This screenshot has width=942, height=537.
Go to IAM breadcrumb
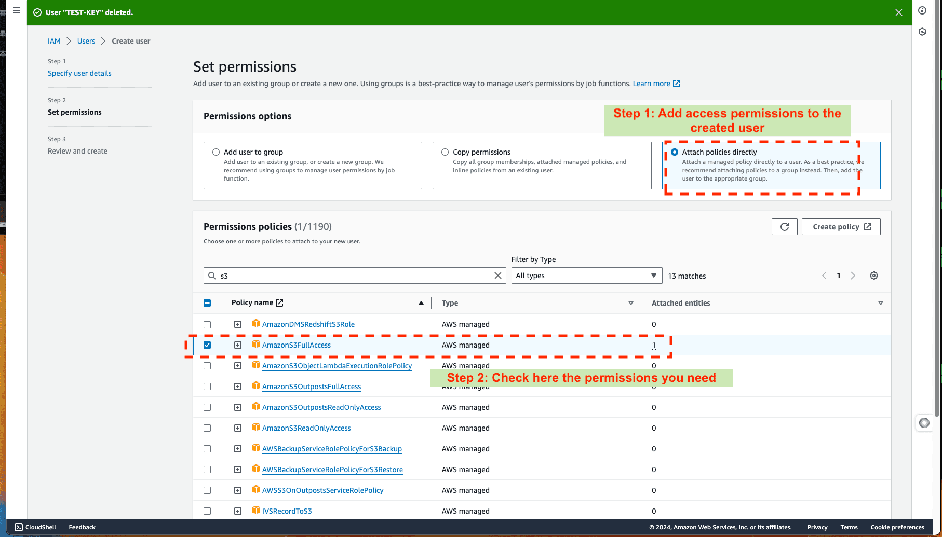[x=54, y=41]
